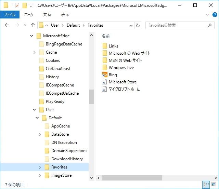219x189 pixels.
Task: Select the Microsoft Store shortcut icon
Action: [105, 82]
